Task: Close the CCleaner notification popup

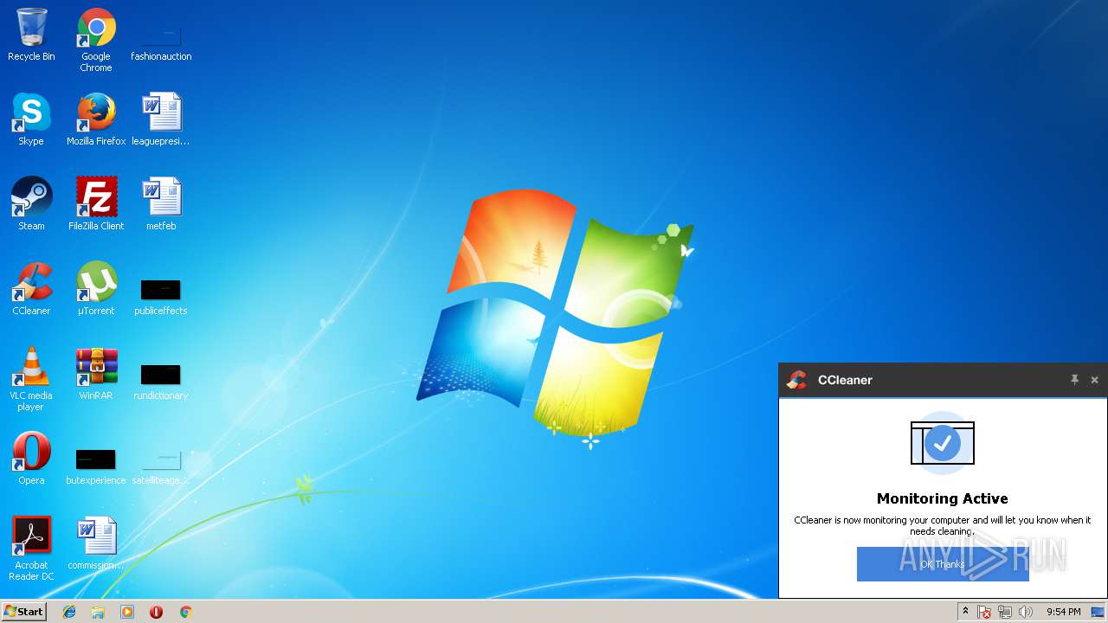Action: click(1094, 380)
